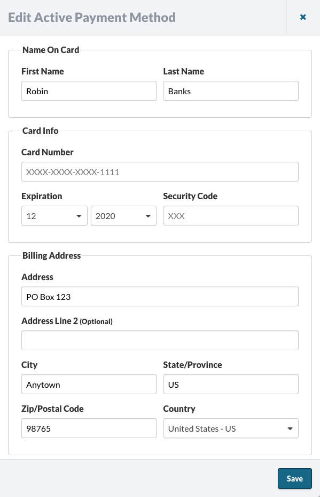Screen dimensions: 320x497
Task: Click the Last Name label
Action: point(184,71)
